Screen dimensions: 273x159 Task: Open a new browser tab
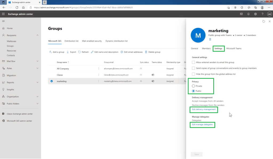45,2
